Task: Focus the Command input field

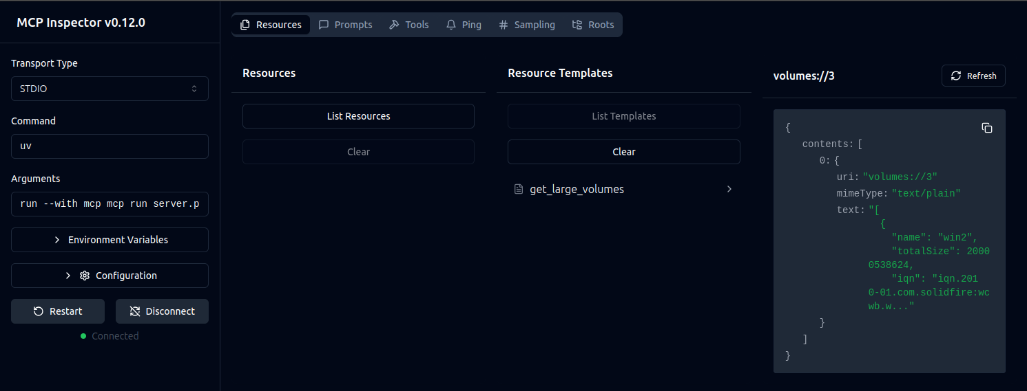Action: click(x=110, y=146)
